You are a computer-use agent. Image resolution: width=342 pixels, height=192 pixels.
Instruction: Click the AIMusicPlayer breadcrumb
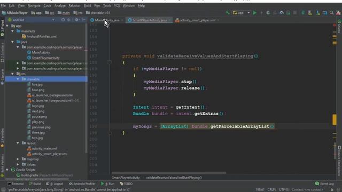[x=14, y=13]
